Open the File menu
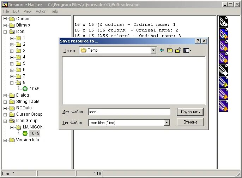Viewport: 242px width, 178px height. (6, 11)
